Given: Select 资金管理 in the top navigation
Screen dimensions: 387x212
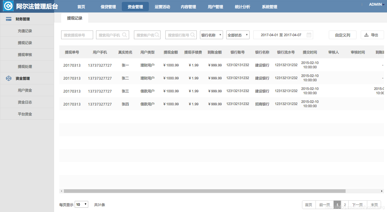Looking at the screenshot, I should coord(135,7).
